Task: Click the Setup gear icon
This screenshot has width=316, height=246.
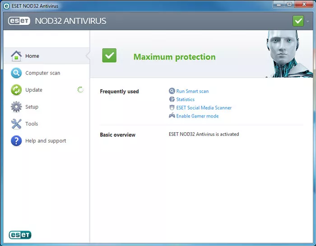Action: coord(16,107)
